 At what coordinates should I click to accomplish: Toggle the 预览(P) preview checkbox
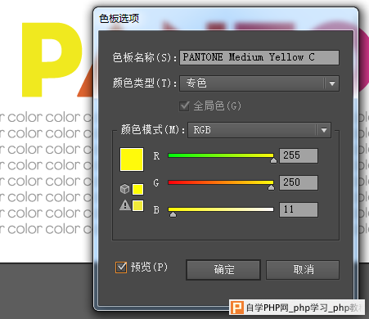[121, 267]
